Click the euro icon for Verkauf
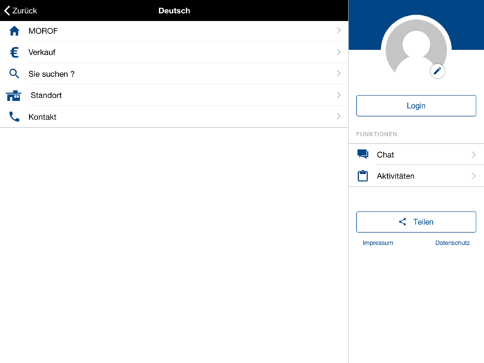The height and width of the screenshot is (363, 484). pos(15,52)
